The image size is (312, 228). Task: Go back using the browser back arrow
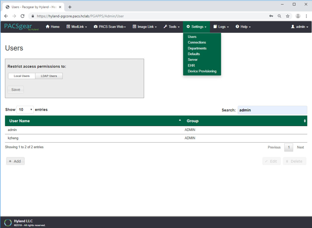point(6,16)
